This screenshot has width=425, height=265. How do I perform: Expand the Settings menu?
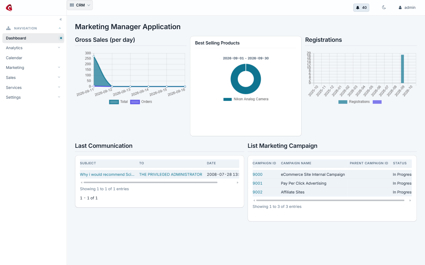point(33,97)
